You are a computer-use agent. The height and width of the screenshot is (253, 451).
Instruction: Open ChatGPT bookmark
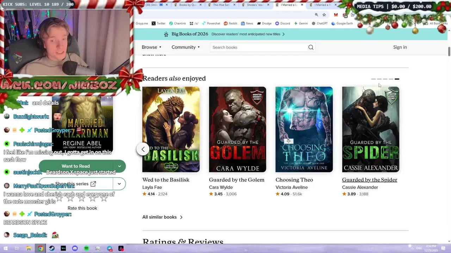pyautogui.click(x=320, y=24)
